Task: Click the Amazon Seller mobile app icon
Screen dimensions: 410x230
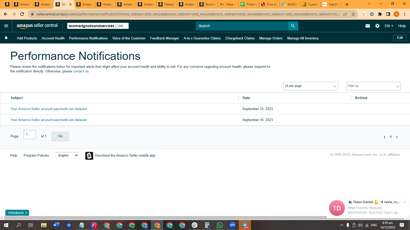Action: pyautogui.click(x=89, y=156)
